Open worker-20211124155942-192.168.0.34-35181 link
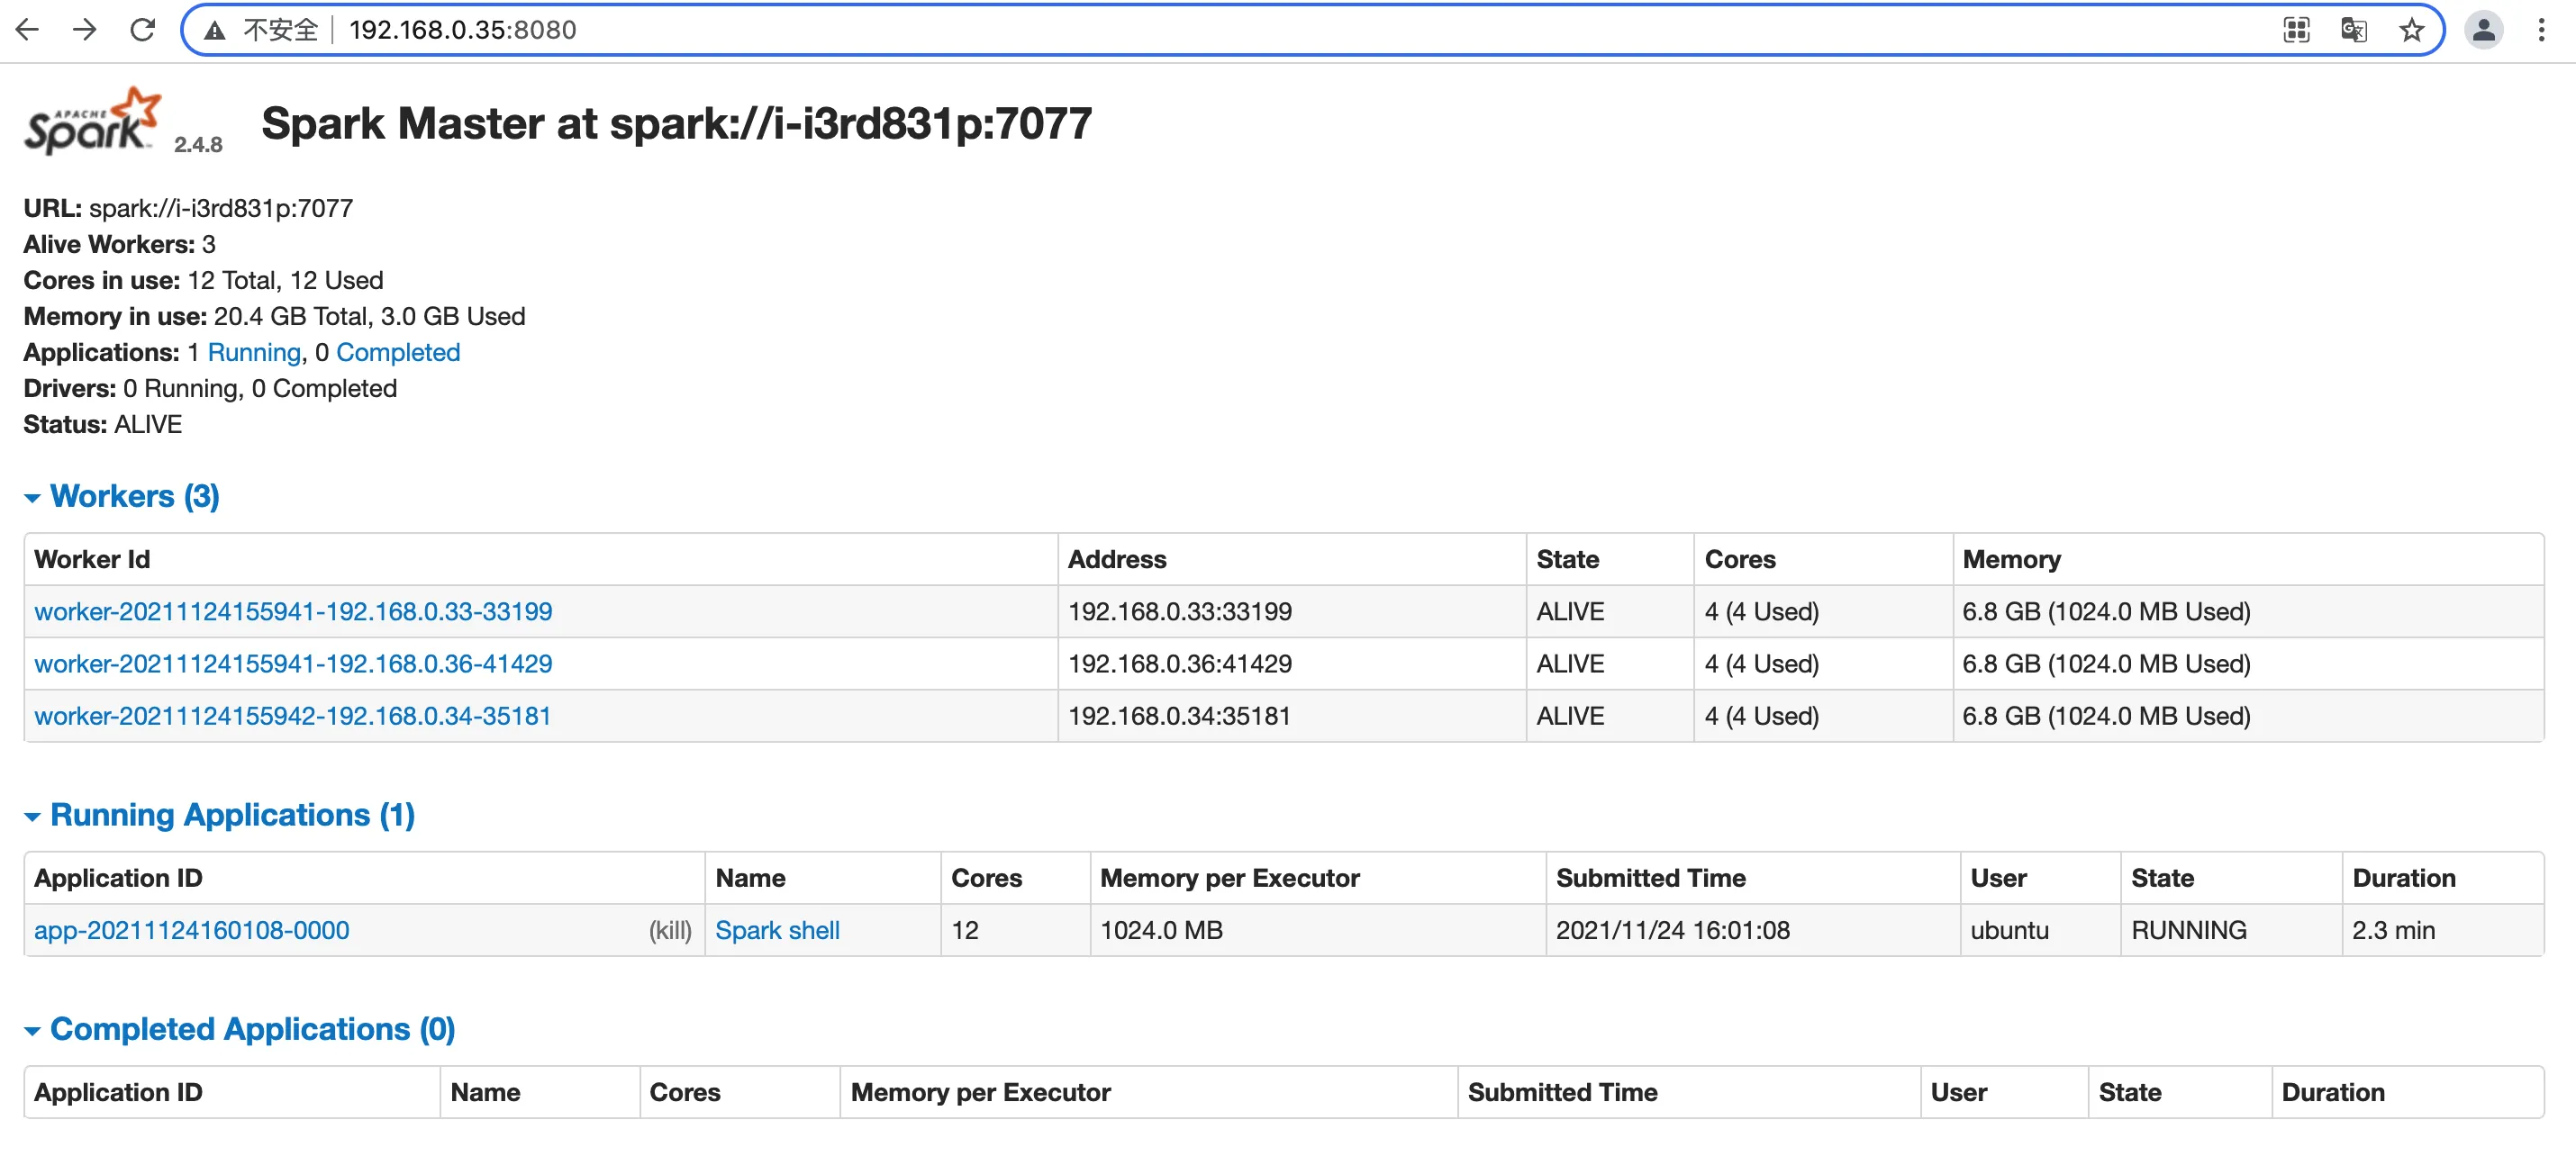Image resolution: width=2576 pixels, height=1156 pixels. [x=292, y=715]
